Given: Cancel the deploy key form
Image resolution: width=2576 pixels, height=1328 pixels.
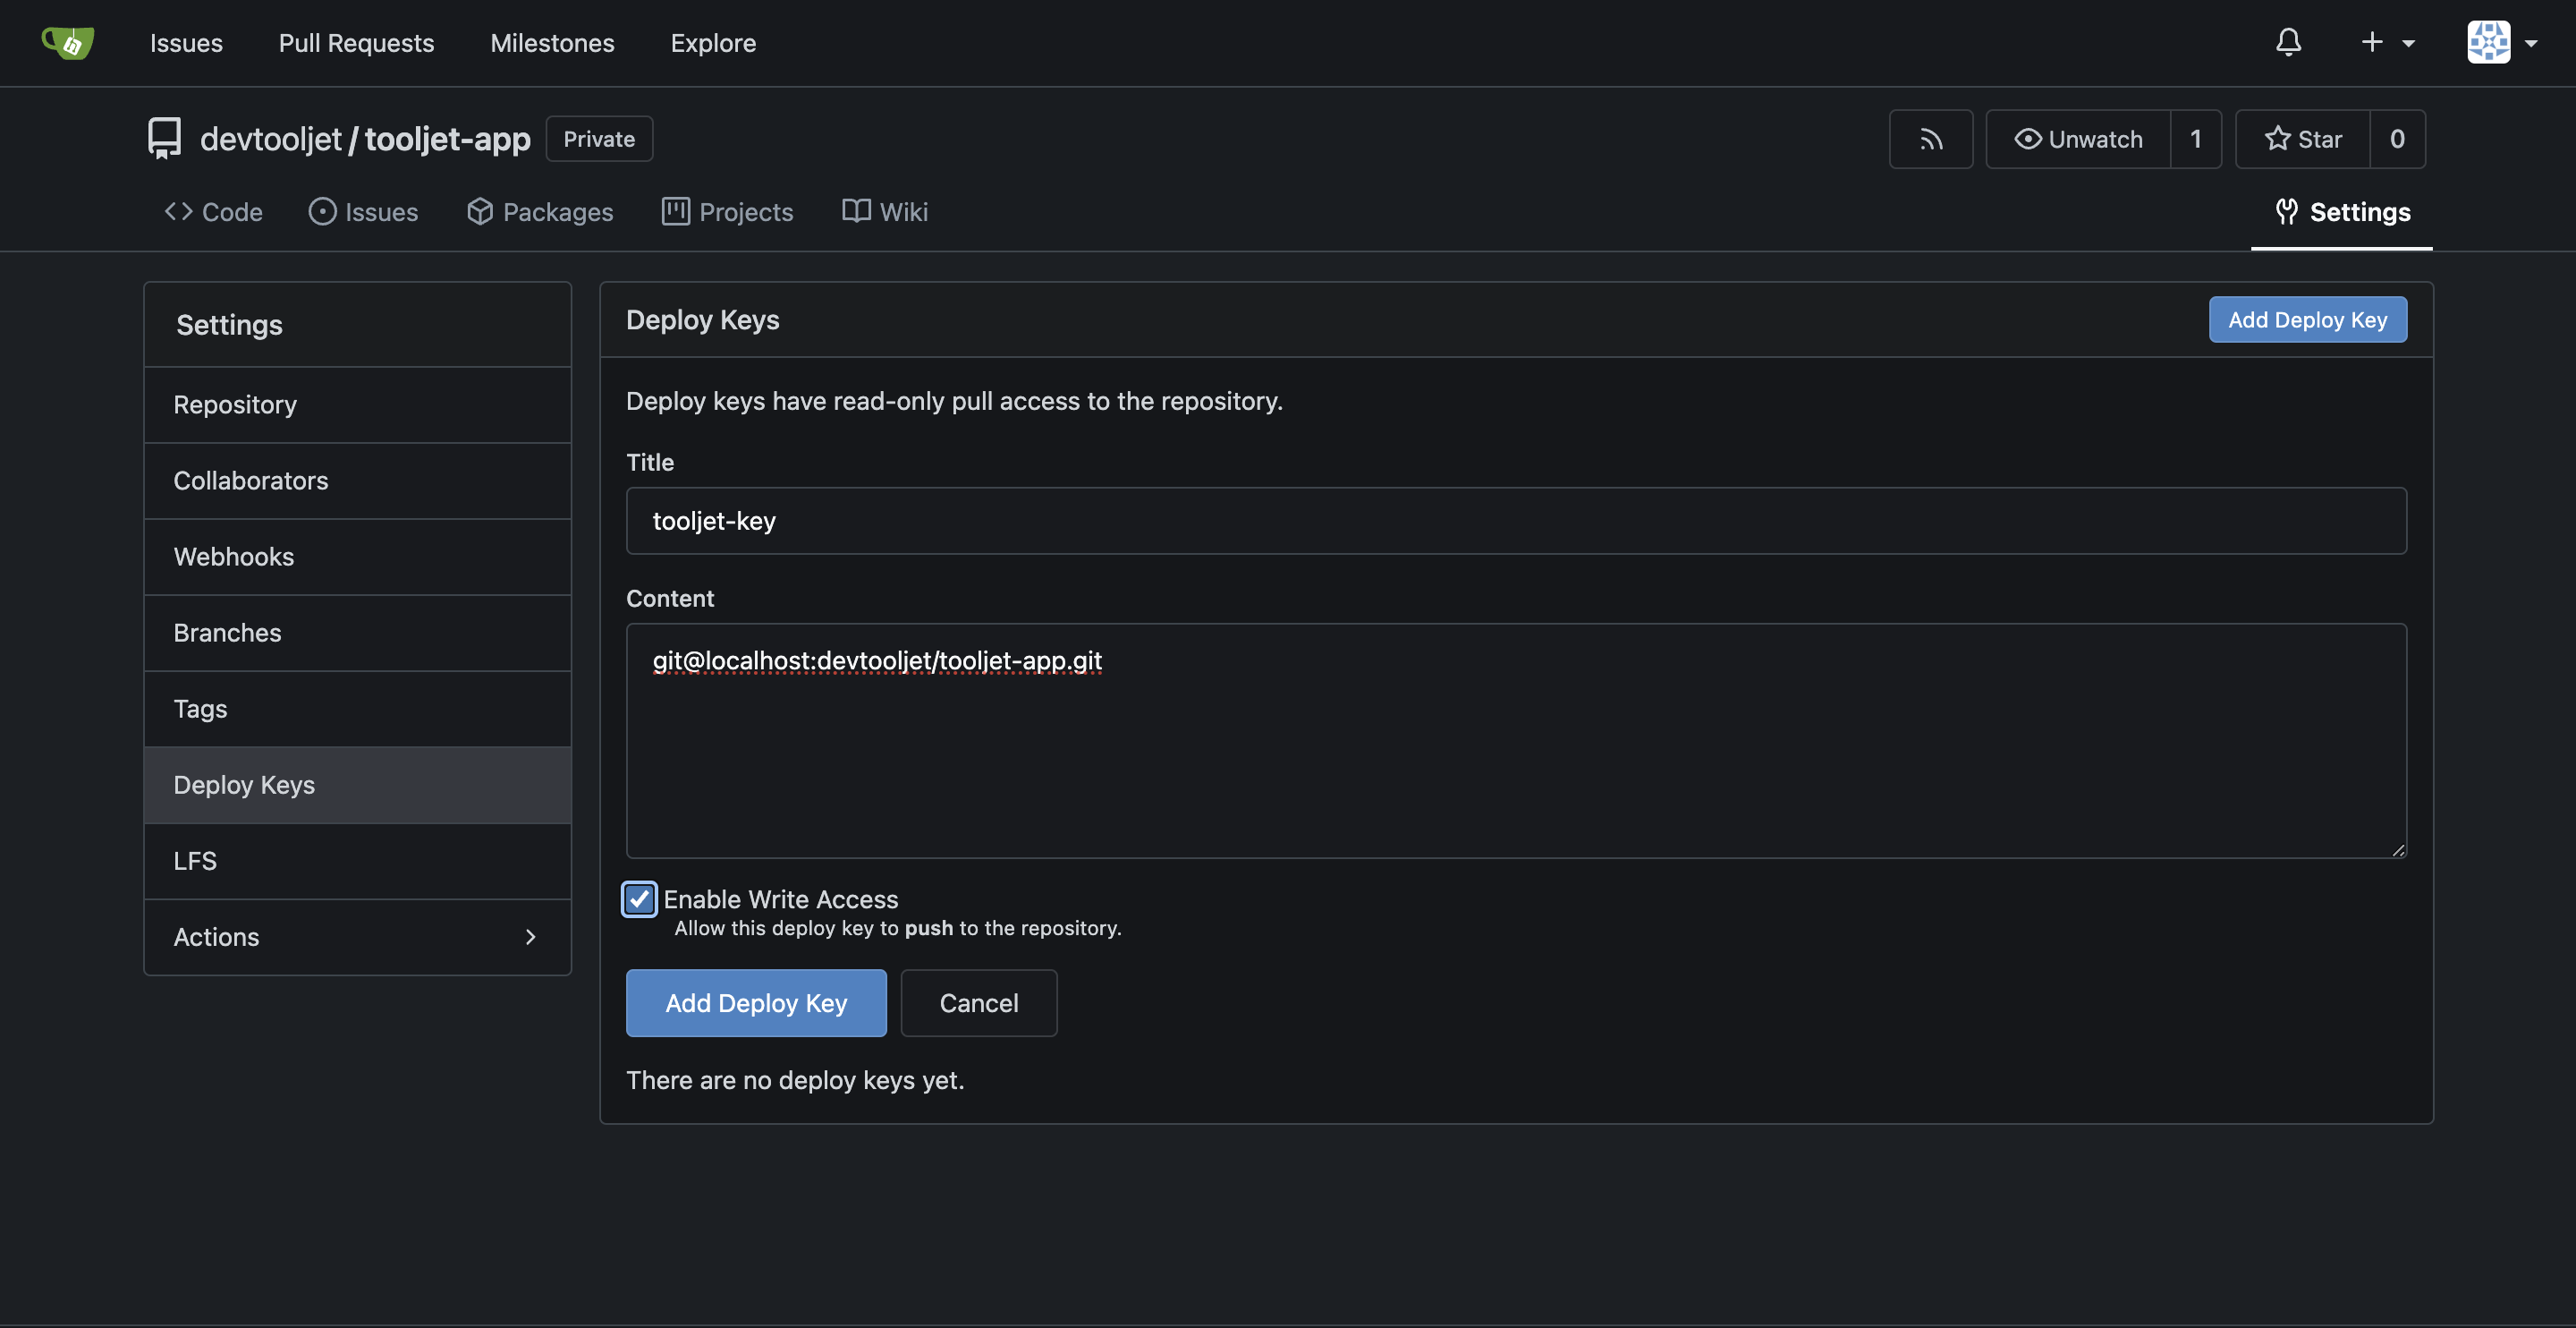Looking at the screenshot, I should (x=978, y=1003).
